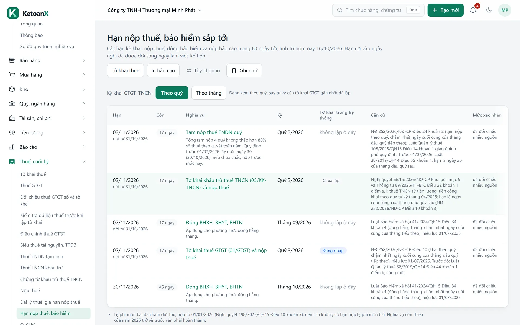The width and height of the screenshot is (520, 325).
Task: Open Thông báo sidebar item
Action: coord(31,35)
